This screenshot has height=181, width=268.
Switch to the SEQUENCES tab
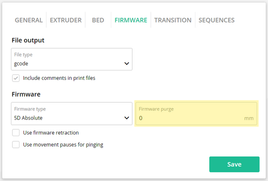(x=216, y=20)
